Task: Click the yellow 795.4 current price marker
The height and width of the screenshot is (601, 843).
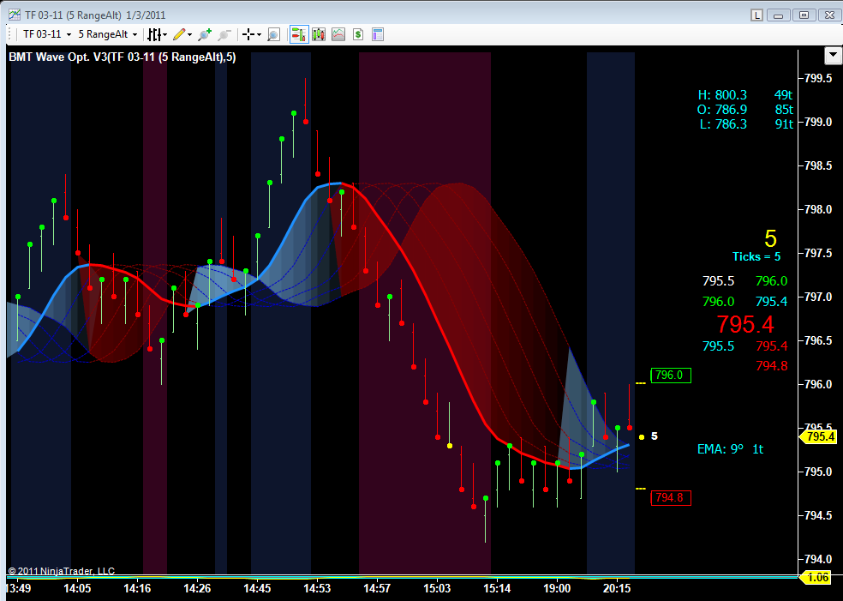Action: pyautogui.click(x=819, y=437)
